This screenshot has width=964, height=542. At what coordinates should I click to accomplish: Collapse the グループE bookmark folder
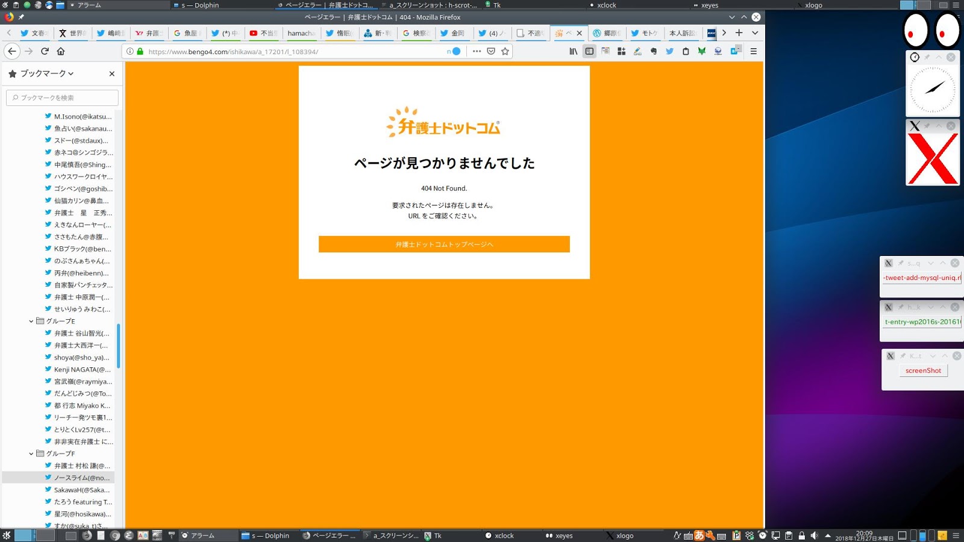click(x=31, y=321)
